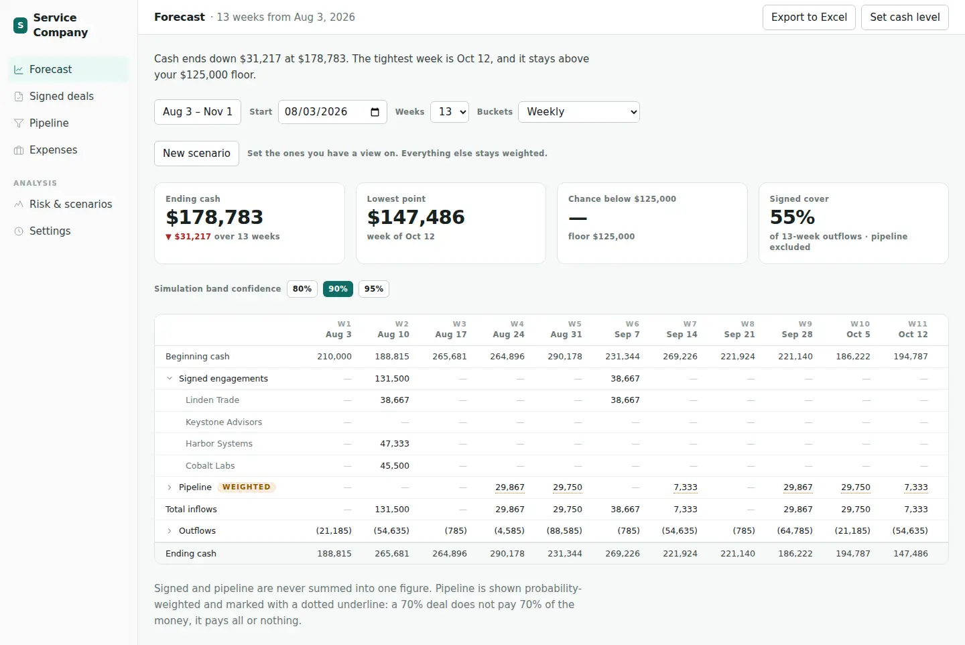Select 90% simulation band confidence

tap(338, 289)
